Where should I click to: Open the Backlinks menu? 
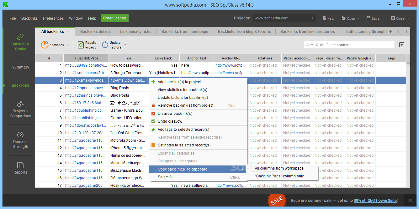[x=29, y=18]
